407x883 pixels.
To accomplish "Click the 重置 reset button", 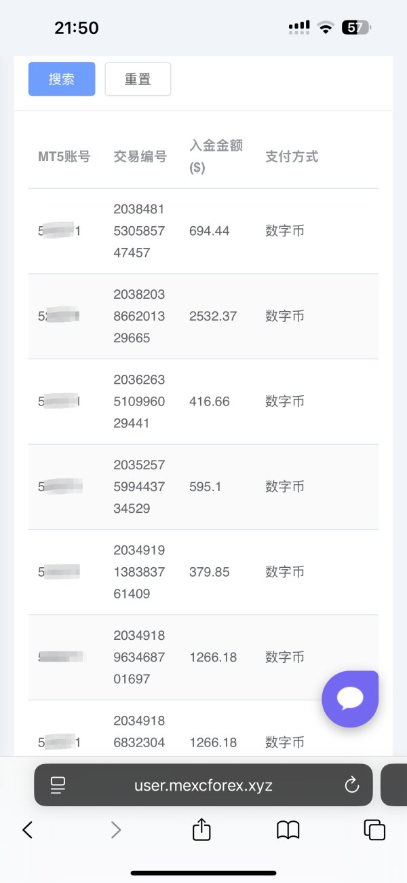I will click(x=138, y=79).
